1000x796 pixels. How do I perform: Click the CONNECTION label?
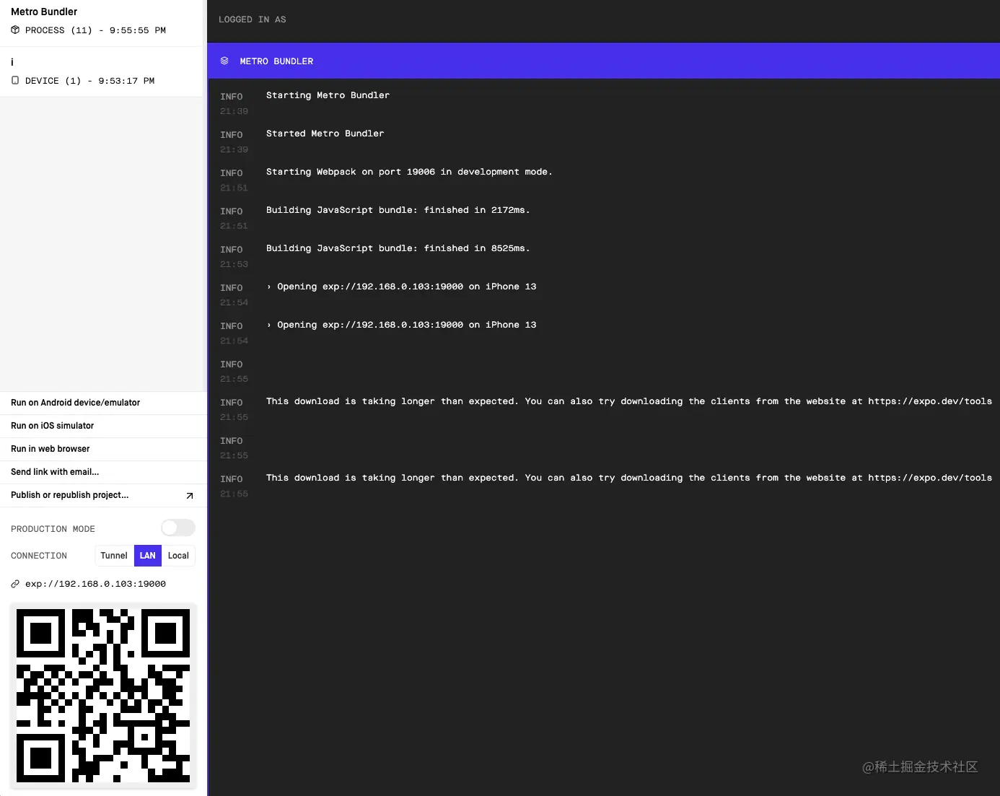pos(39,556)
